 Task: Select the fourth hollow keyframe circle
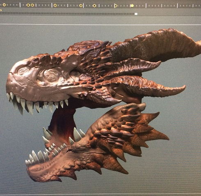[55, 5]
